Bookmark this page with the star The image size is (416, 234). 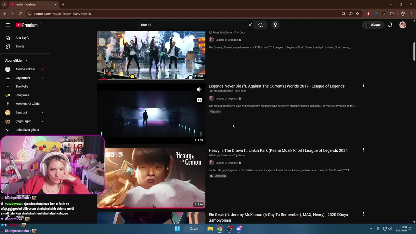(x=357, y=14)
